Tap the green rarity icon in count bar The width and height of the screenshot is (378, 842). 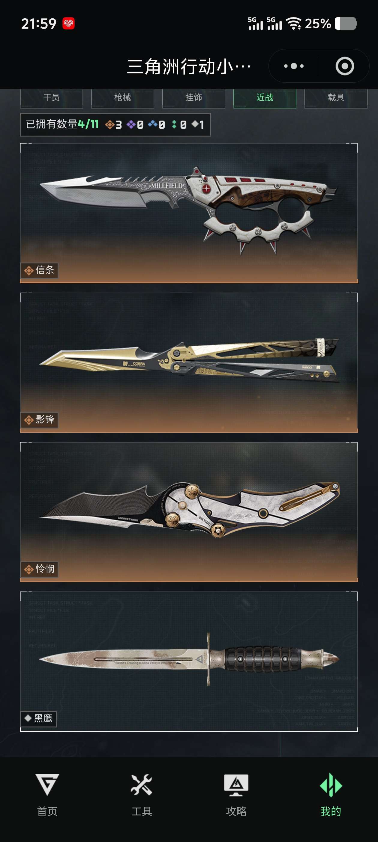[x=174, y=124]
